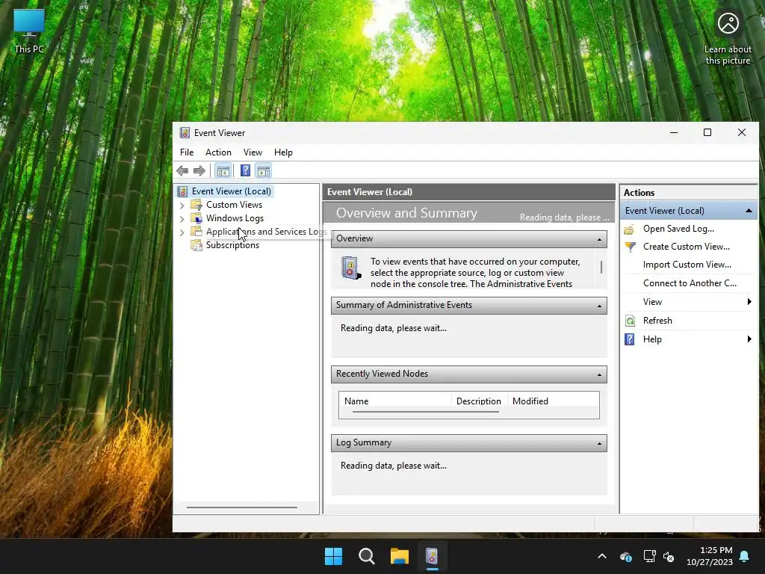The image size is (765, 574).
Task: Click the muted volume tray icon
Action: (x=669, y=556)
